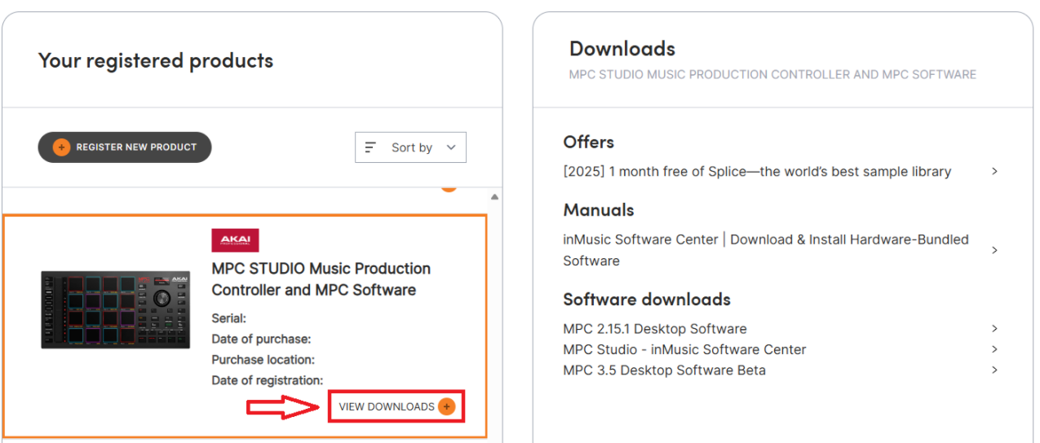Click the View Downloads button
The image size is (1040, 443).
[396, 406]
